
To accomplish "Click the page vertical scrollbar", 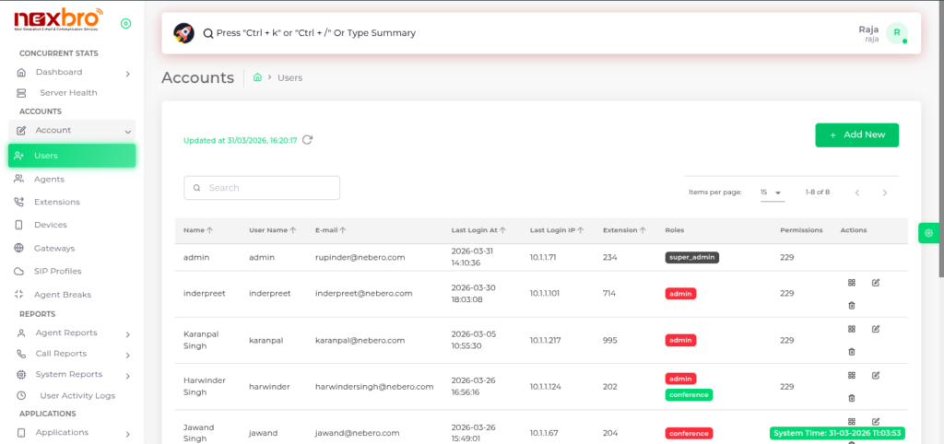I will (939, 138).
